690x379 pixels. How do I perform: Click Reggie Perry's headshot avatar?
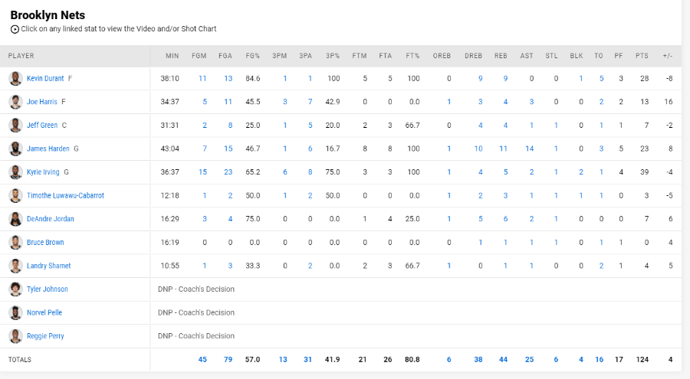[x=15, y=336]
